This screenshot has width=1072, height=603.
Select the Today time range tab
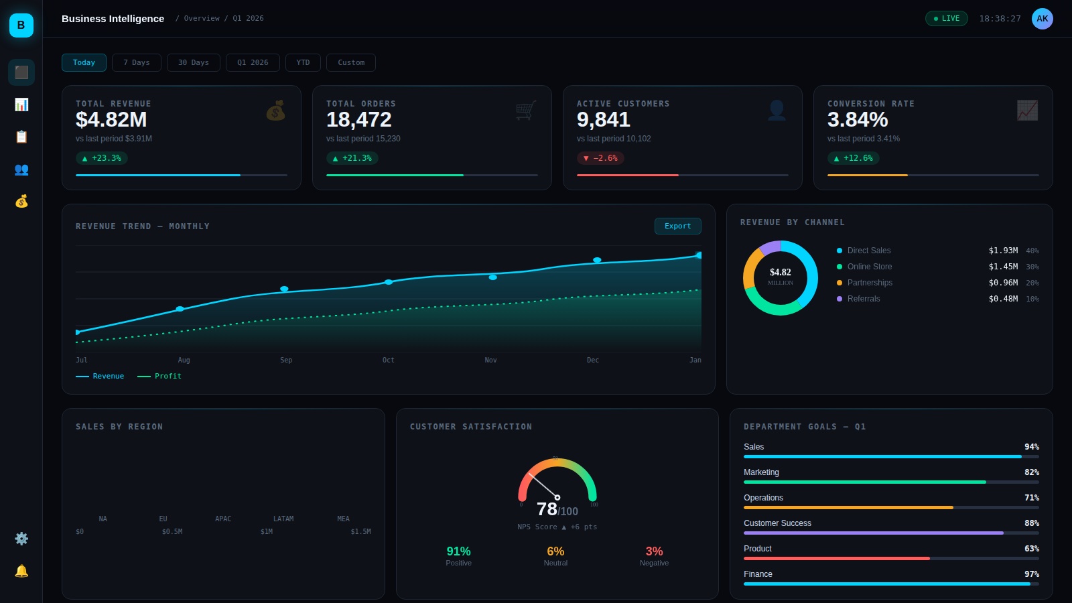(x=84, y=63)
